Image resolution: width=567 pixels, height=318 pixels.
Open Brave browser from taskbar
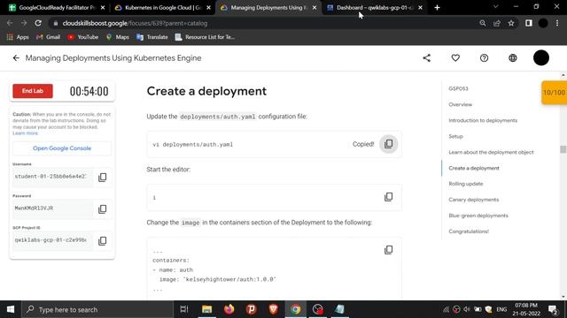(274, 309)
